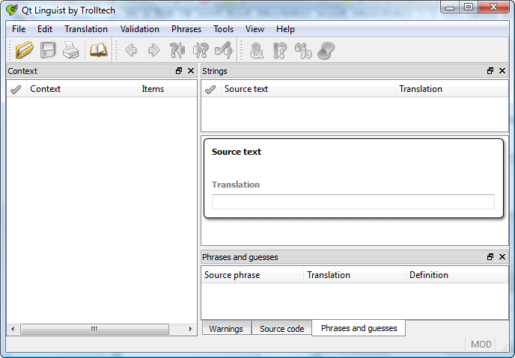Sort by the Source text column header
This screenshot has width=515, height=358.
coord(307,89)
